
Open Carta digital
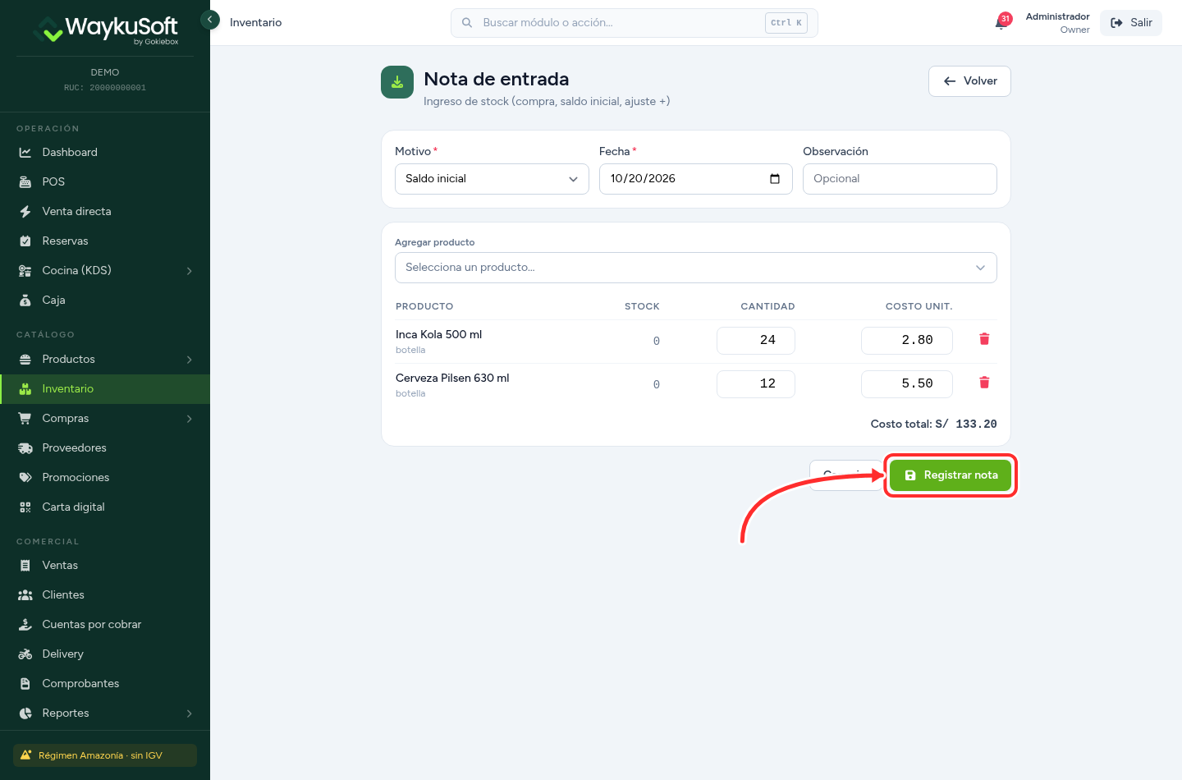pos(105,507)
